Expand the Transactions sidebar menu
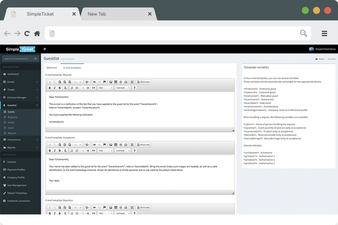Viewport: 338px width, 225px height. pos(20,140)
